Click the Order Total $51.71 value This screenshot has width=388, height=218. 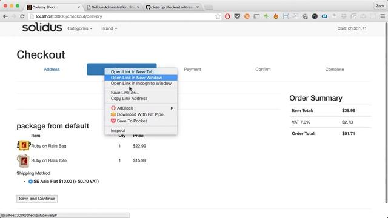tap(349, 134)
